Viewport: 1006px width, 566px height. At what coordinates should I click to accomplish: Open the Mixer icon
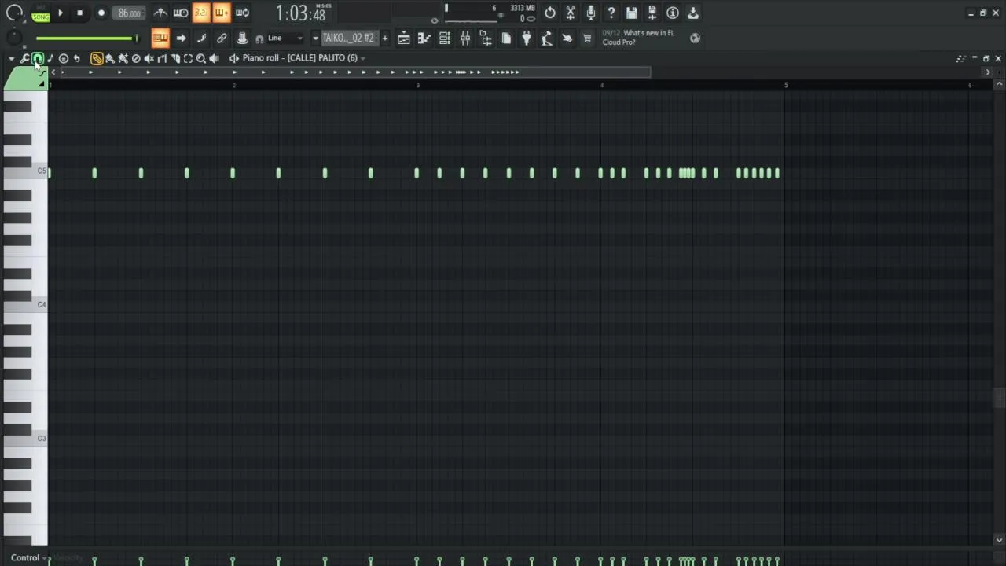[x=465, y=38]
